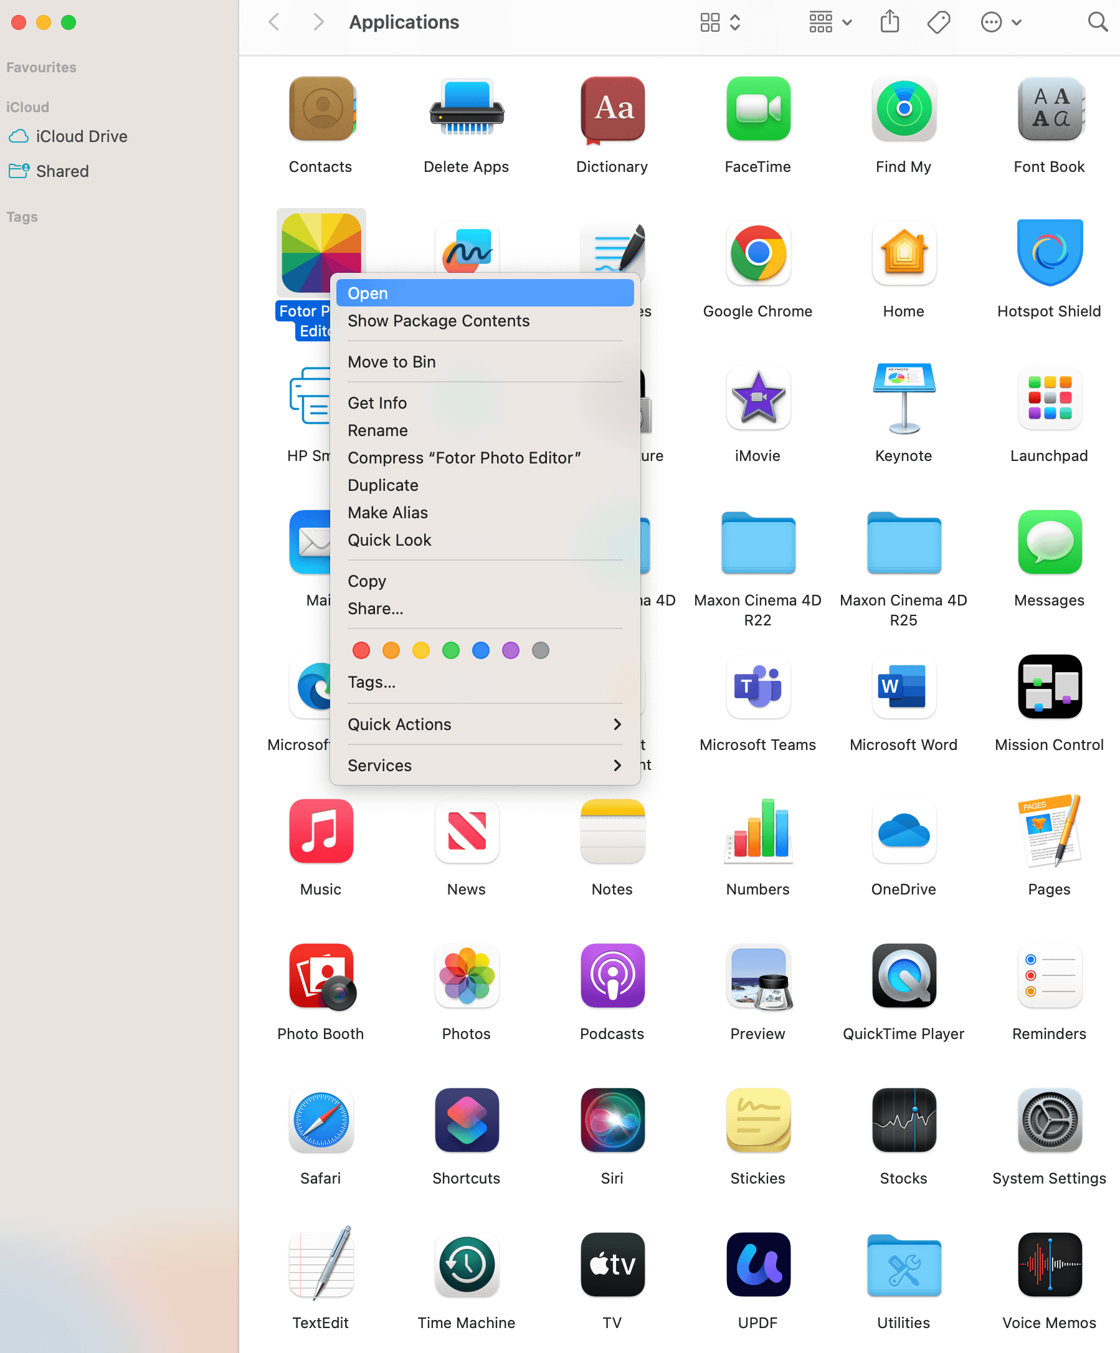Viewport: 1120px width, 1353px height.
Task: Select the Stickies app icon
Action: 758,1120
